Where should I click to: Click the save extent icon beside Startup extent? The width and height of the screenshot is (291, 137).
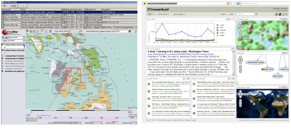point(7,38)
